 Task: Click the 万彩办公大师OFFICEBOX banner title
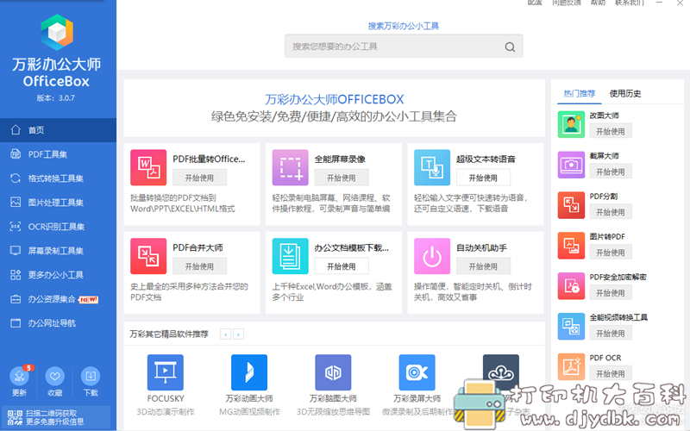(335, 99)
